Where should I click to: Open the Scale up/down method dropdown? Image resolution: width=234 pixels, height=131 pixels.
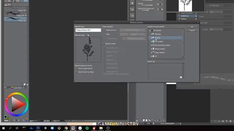(x=133, y=30)
